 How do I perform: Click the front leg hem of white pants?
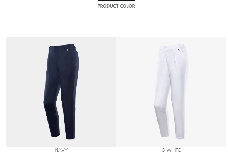180,137
